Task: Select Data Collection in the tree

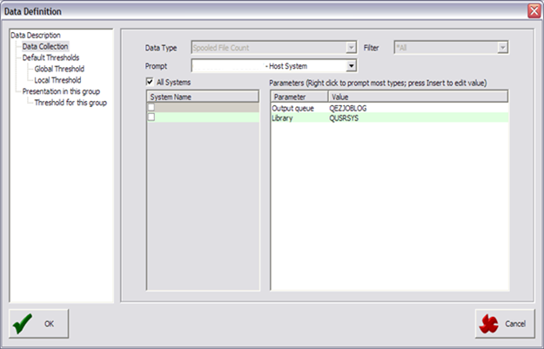Action: [45, 46]
